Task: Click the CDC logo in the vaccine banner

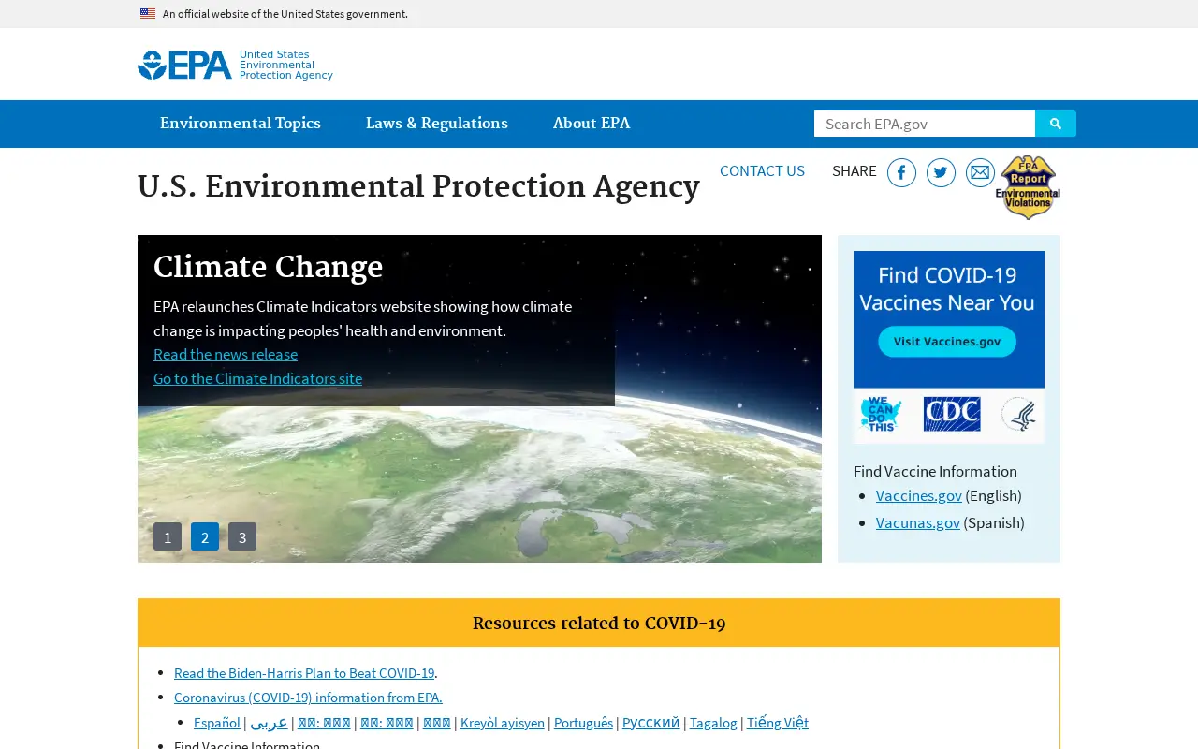Action: coord(952,414)
